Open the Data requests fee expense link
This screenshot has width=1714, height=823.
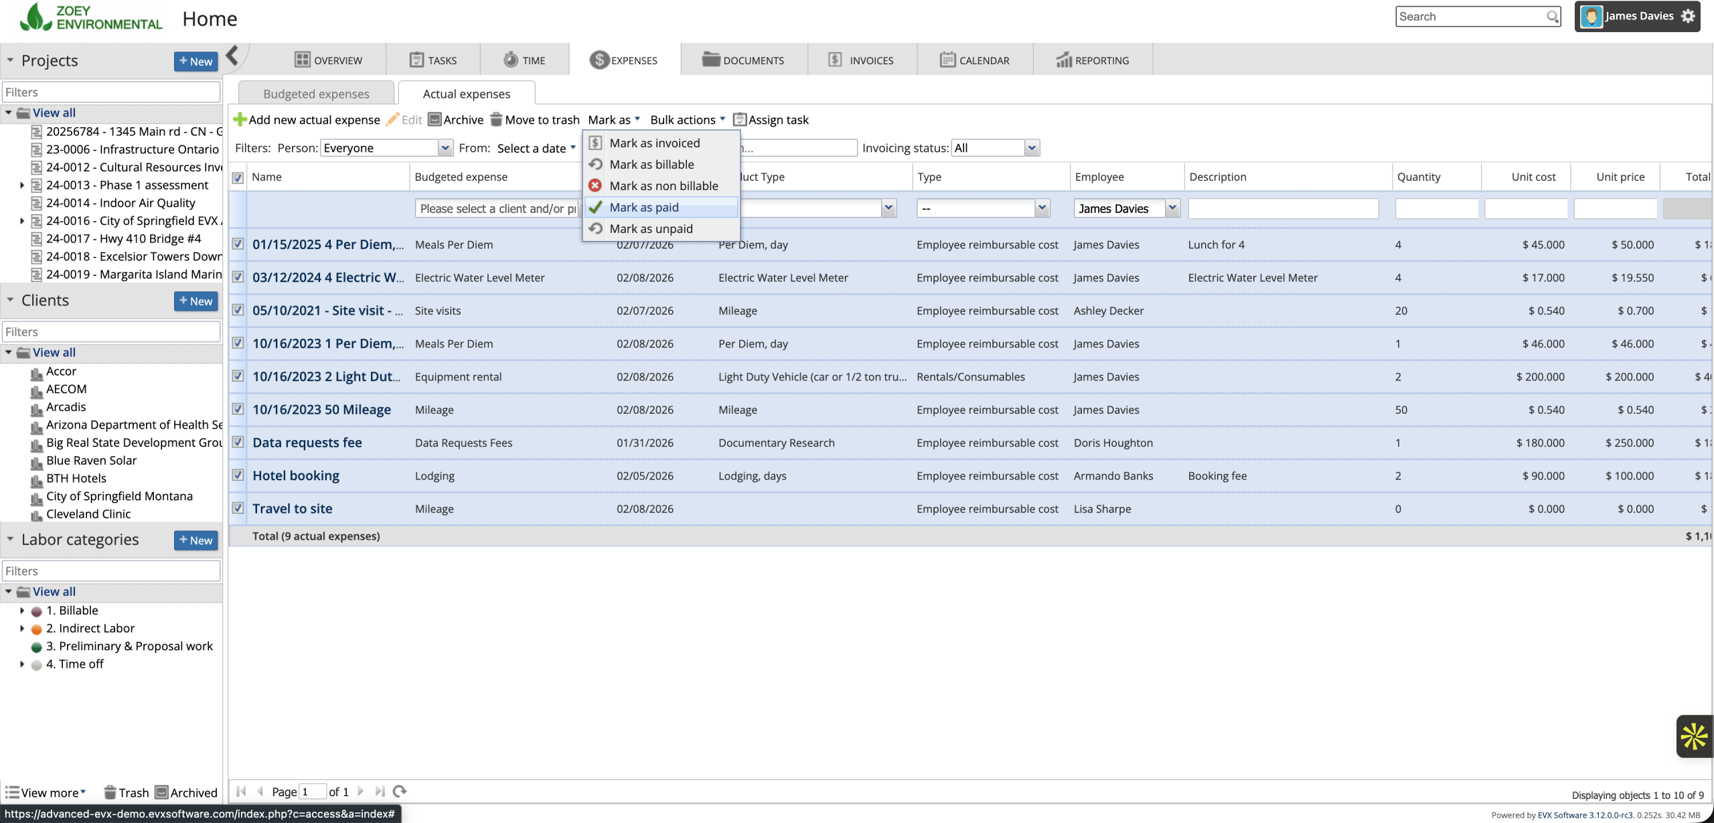point(307,443)
